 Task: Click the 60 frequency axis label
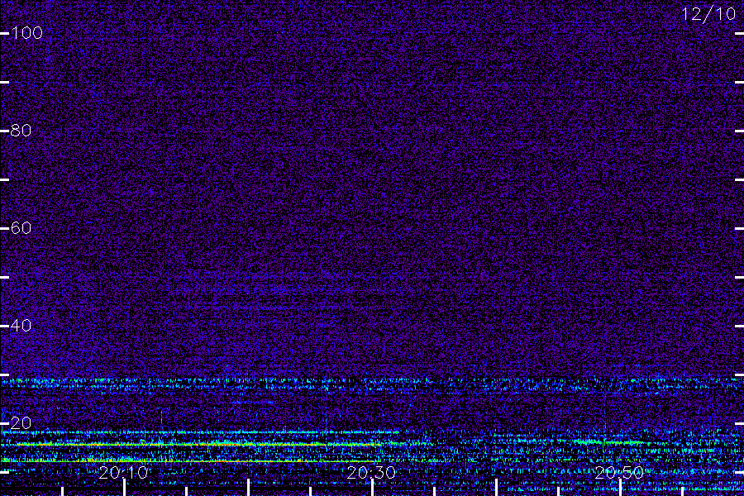point(21,228)
